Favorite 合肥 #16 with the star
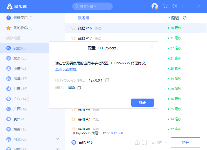 click(73, 28)
